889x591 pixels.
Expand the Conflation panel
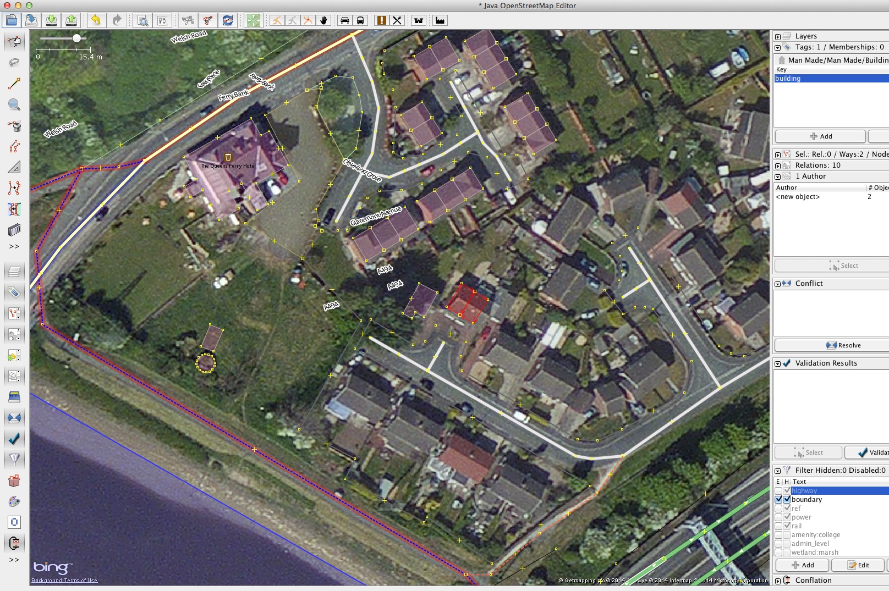778,581
